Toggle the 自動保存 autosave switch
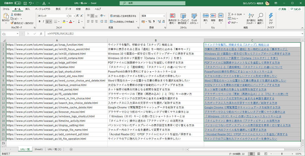Image resolution: width=305 pixels, height=156 pixels. [x=17, y=3]
